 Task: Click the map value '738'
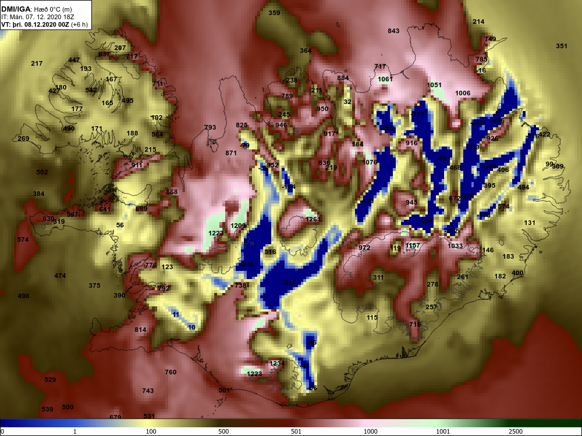point(240,285)
